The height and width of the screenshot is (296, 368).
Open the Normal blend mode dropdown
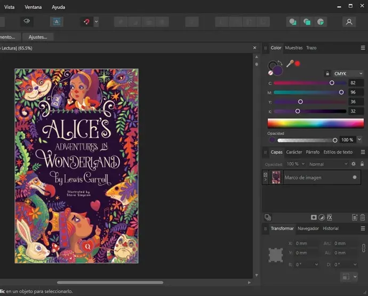point(328,164)
